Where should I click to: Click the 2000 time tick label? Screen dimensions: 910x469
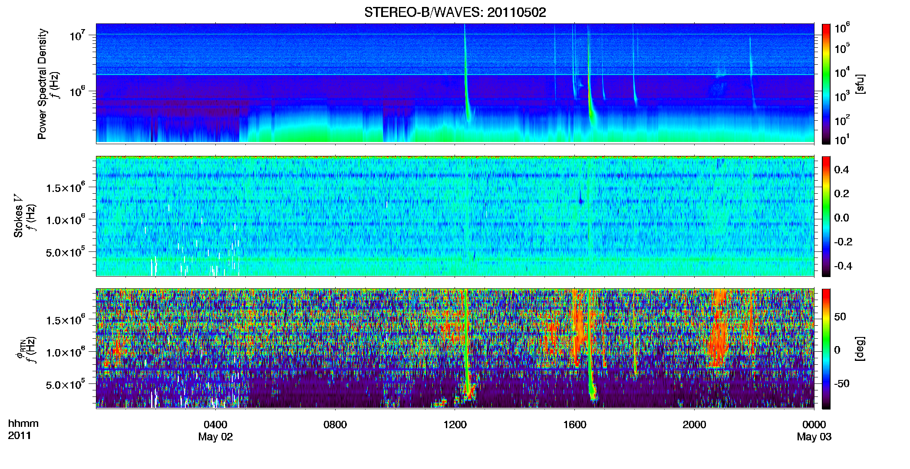click(x=694, y=425)
